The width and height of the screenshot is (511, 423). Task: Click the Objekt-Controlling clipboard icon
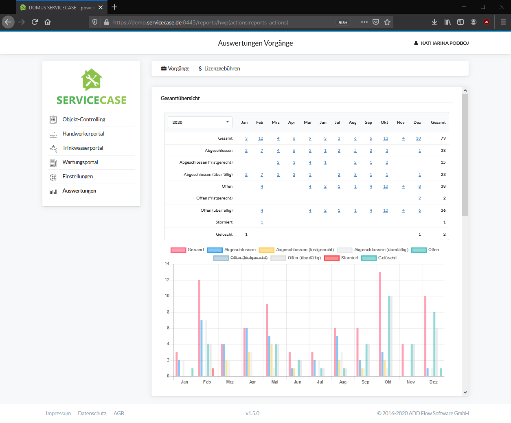[x=53, y=120]
